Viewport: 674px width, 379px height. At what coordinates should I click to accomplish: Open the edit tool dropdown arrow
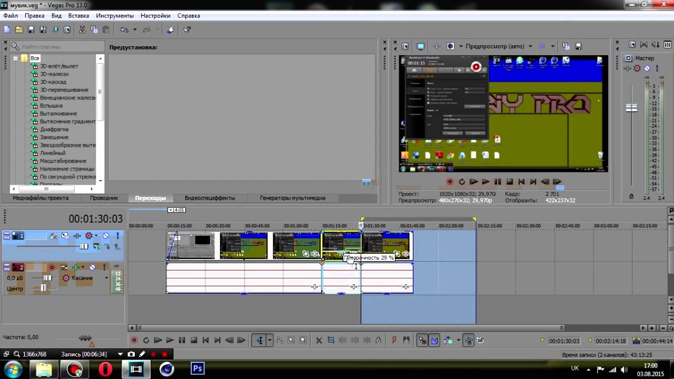269,341
